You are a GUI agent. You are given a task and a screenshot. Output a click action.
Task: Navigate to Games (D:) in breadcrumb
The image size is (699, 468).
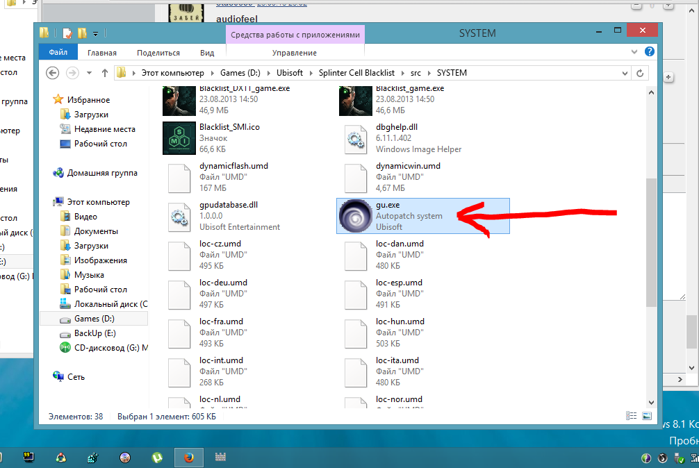(x=240, y=73)
